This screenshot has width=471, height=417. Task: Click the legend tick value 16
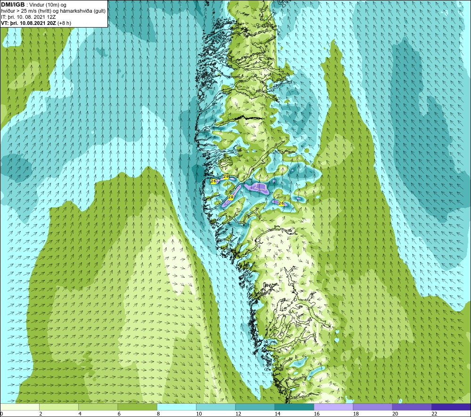317,414
